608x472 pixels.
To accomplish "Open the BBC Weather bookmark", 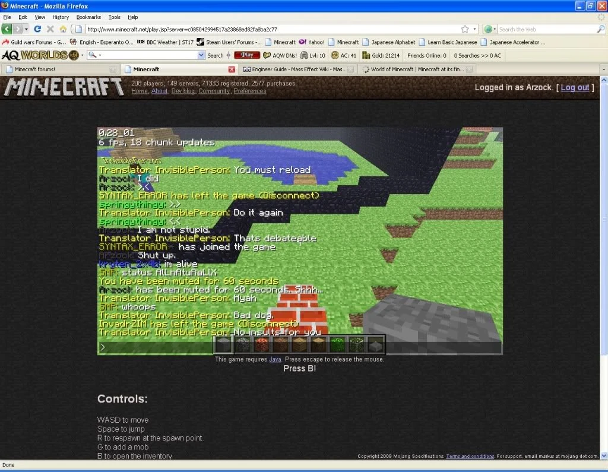I will point(165,42).
